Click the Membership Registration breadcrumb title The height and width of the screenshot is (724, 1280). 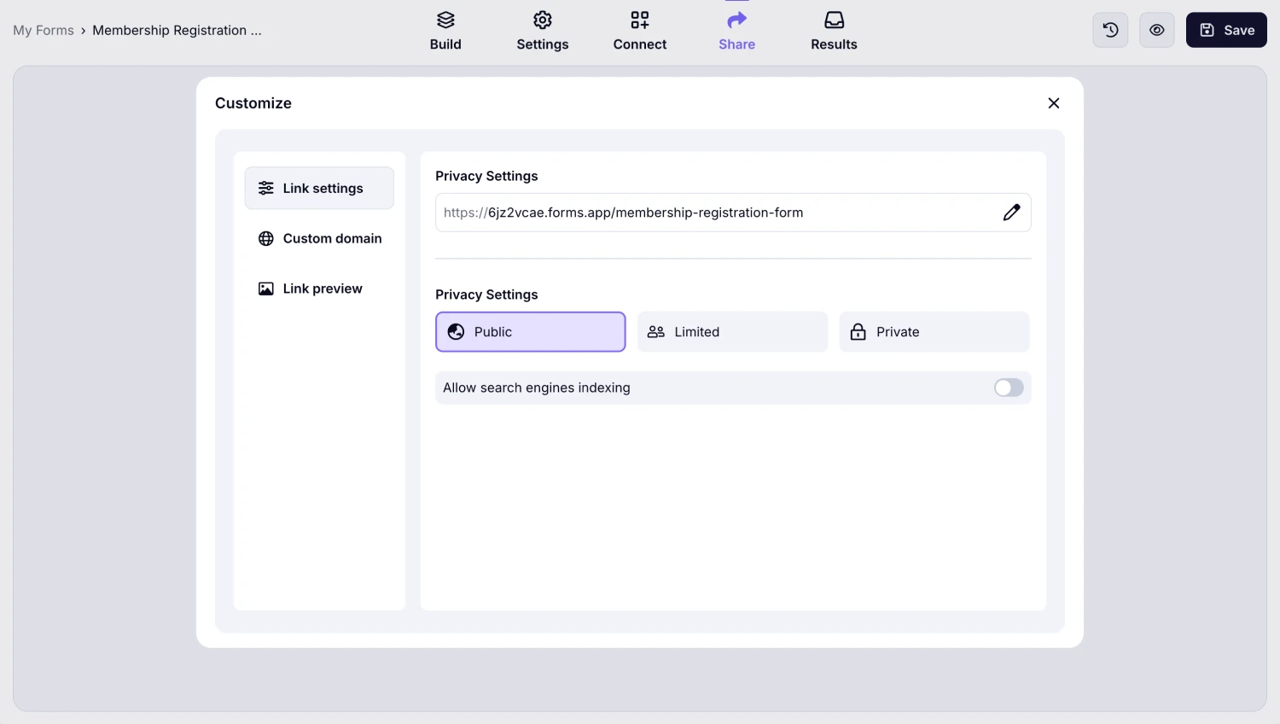pos(177,30)
